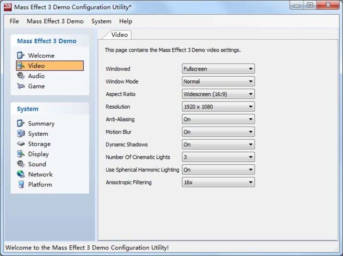
Task: Open the Game settings label
Action: [x=36, y=86]
